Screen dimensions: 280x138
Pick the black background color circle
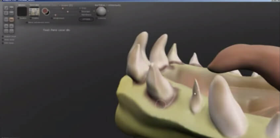point(48,13)
